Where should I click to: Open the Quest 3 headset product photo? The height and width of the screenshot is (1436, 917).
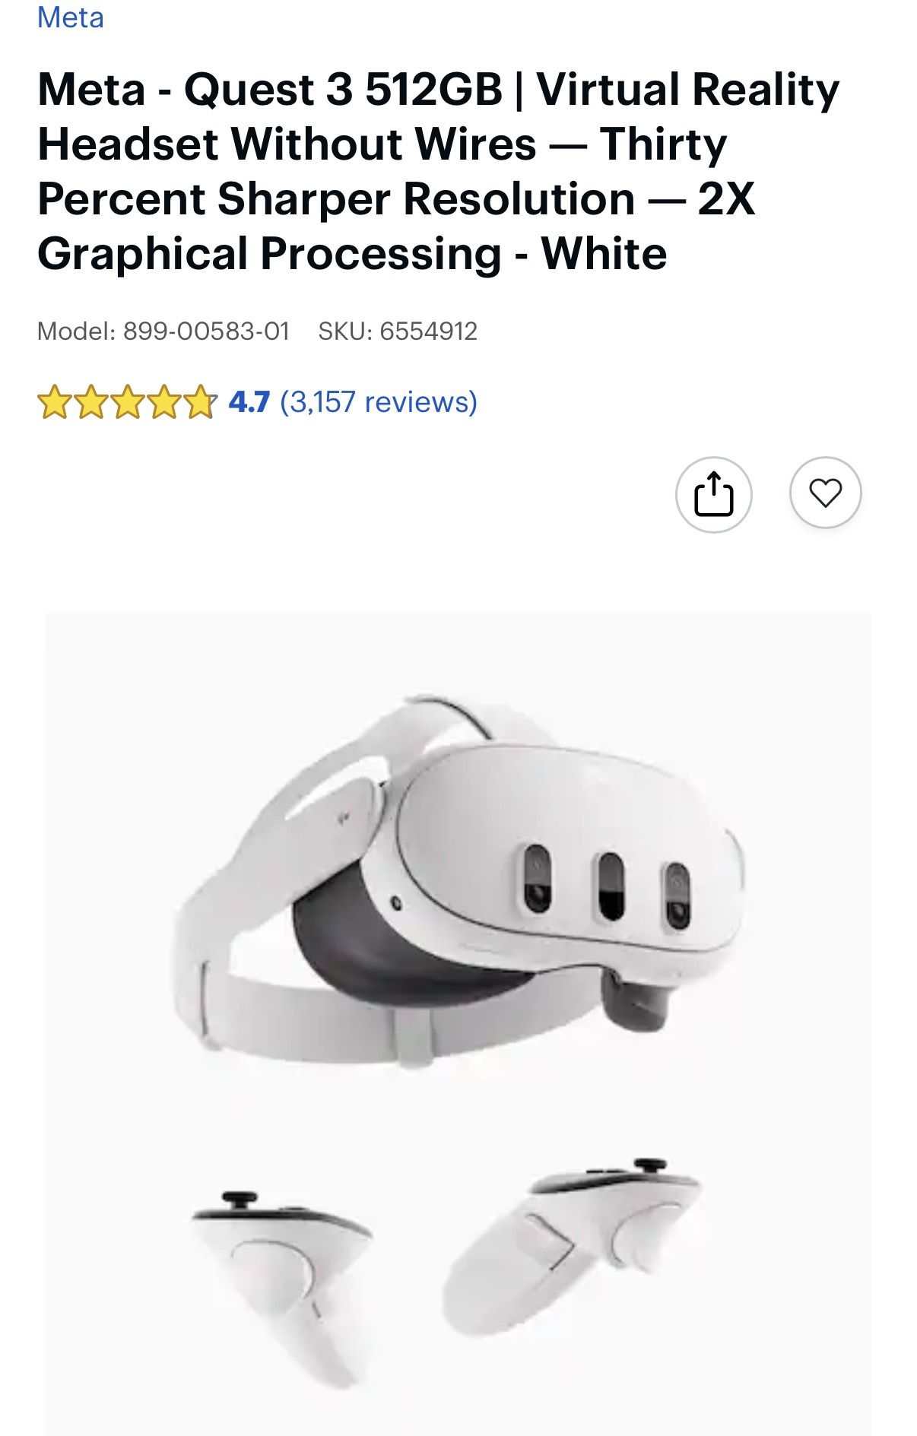point(458,1024)
